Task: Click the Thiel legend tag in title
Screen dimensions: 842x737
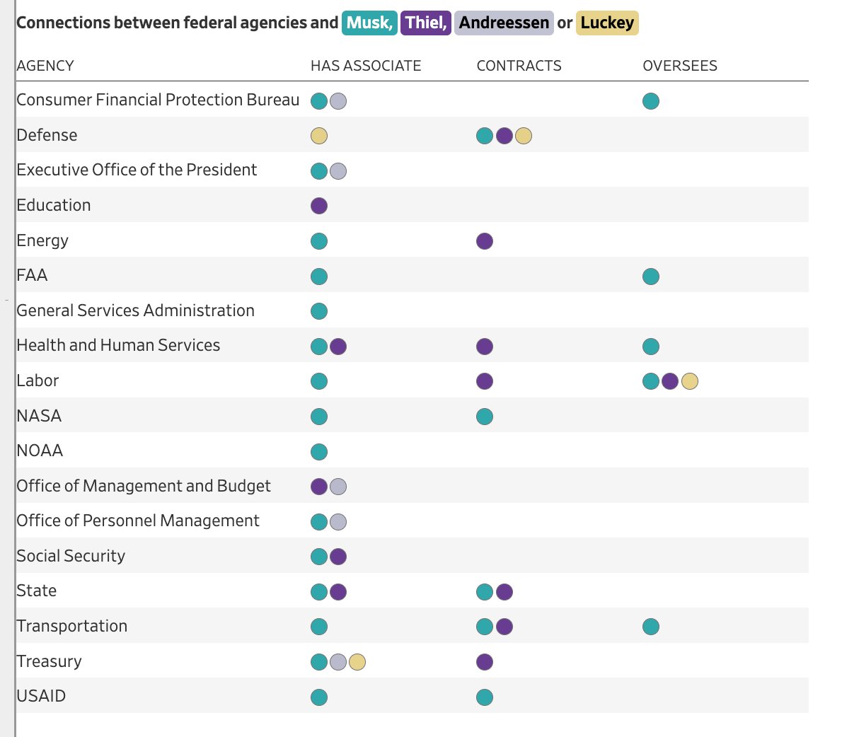Action: [x=426, y=23]
